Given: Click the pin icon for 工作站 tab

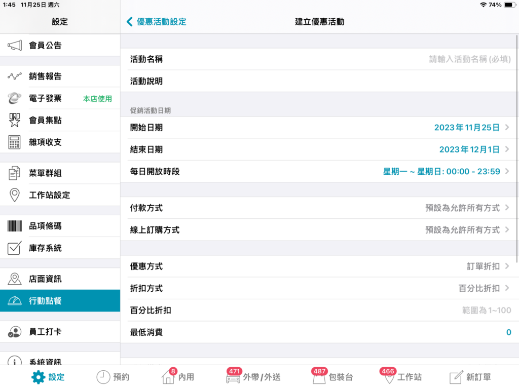Looking at the screenshot, I should (389, 378).
